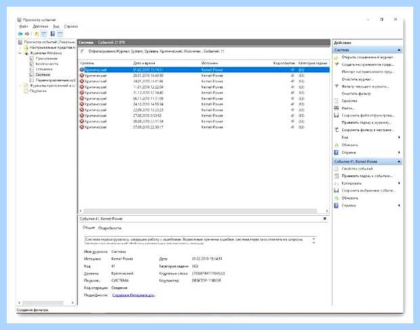
Task: Select the critical event dated 24.10.2018
Action: pos(204,104)
